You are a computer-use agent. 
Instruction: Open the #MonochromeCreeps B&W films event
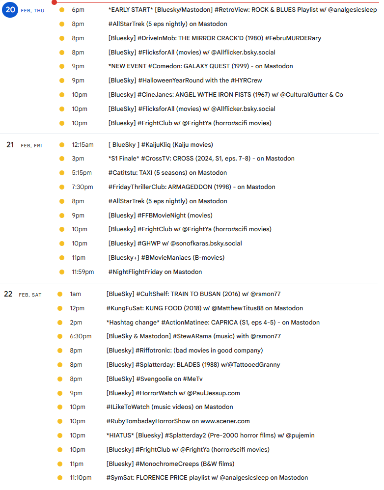[x=170, y=464]
